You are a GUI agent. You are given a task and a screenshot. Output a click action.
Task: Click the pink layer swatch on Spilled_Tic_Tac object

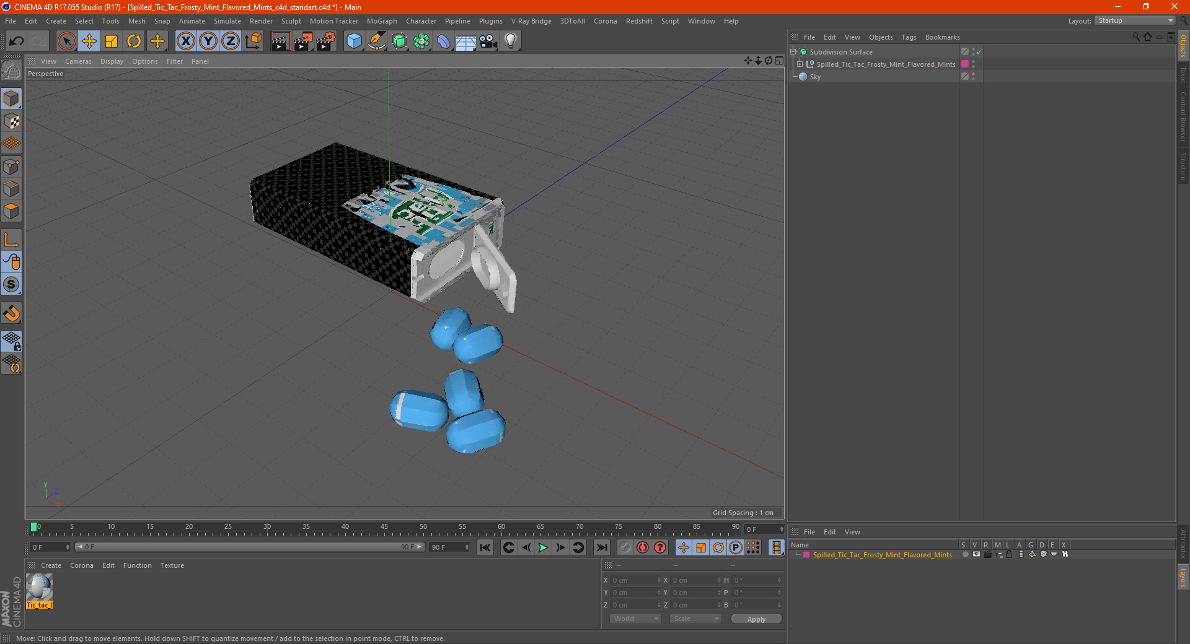pyautogui.click(x=965, y=64)
